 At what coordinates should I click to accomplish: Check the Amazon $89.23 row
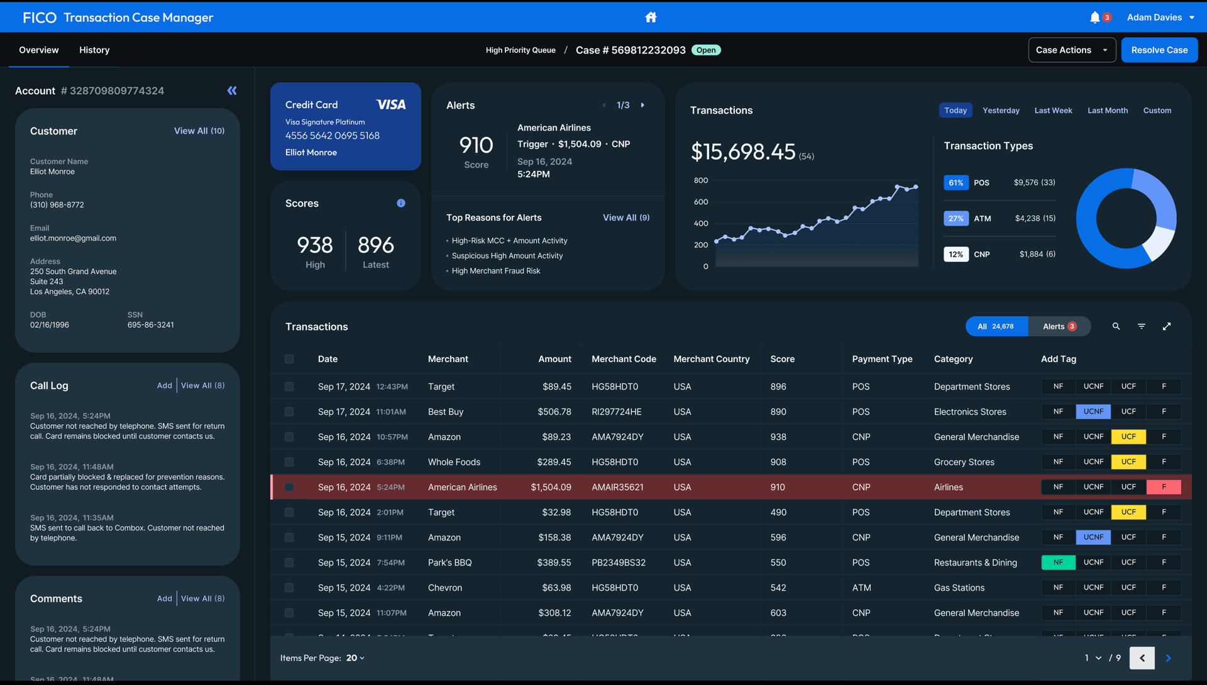(289, 437)
